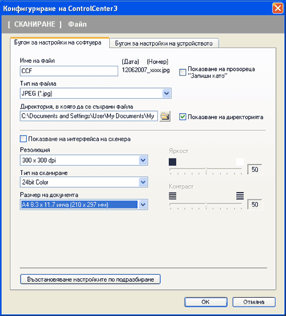The image size is (286, 316).
Task: Uncheck Показване на директорията checkbox
Action: (182, 117)
